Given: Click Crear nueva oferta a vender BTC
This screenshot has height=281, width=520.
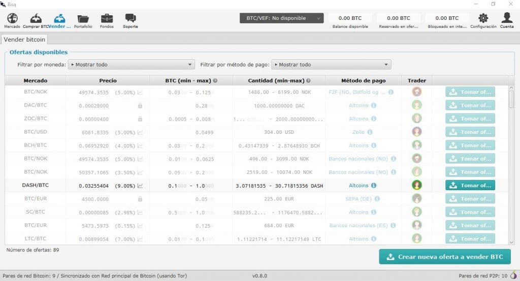Looking at the screenshot, I should pos(445,257).
